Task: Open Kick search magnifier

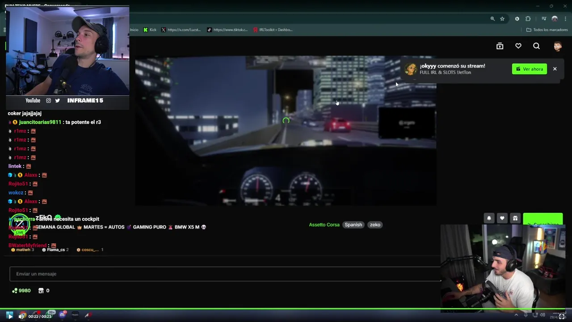Action: [x=536, y=46]
